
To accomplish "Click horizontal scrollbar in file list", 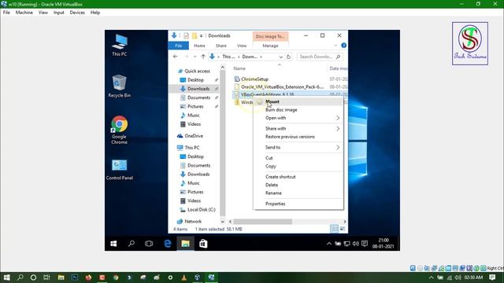I will tap(262, 222).
